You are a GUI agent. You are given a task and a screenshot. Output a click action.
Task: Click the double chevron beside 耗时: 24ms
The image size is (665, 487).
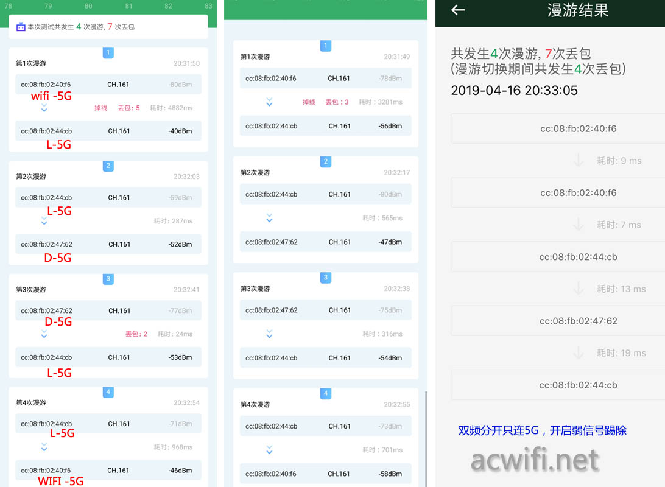click(44, 334)
